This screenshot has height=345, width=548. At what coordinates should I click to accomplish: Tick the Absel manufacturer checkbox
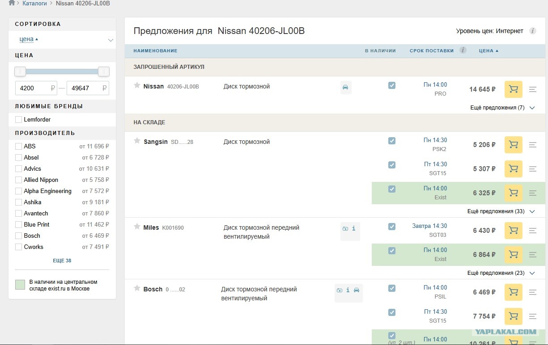pyautogui.click(x=18, y=157)
